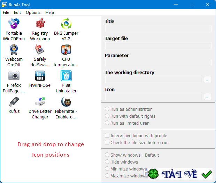Open the Edit menu
The image size is (216, 183).
17,13
